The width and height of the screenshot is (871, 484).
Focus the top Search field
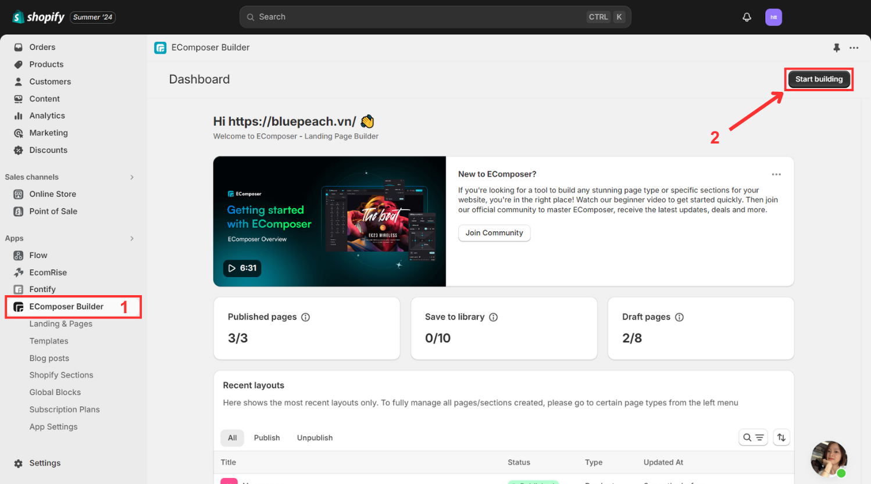click(435, 17)
